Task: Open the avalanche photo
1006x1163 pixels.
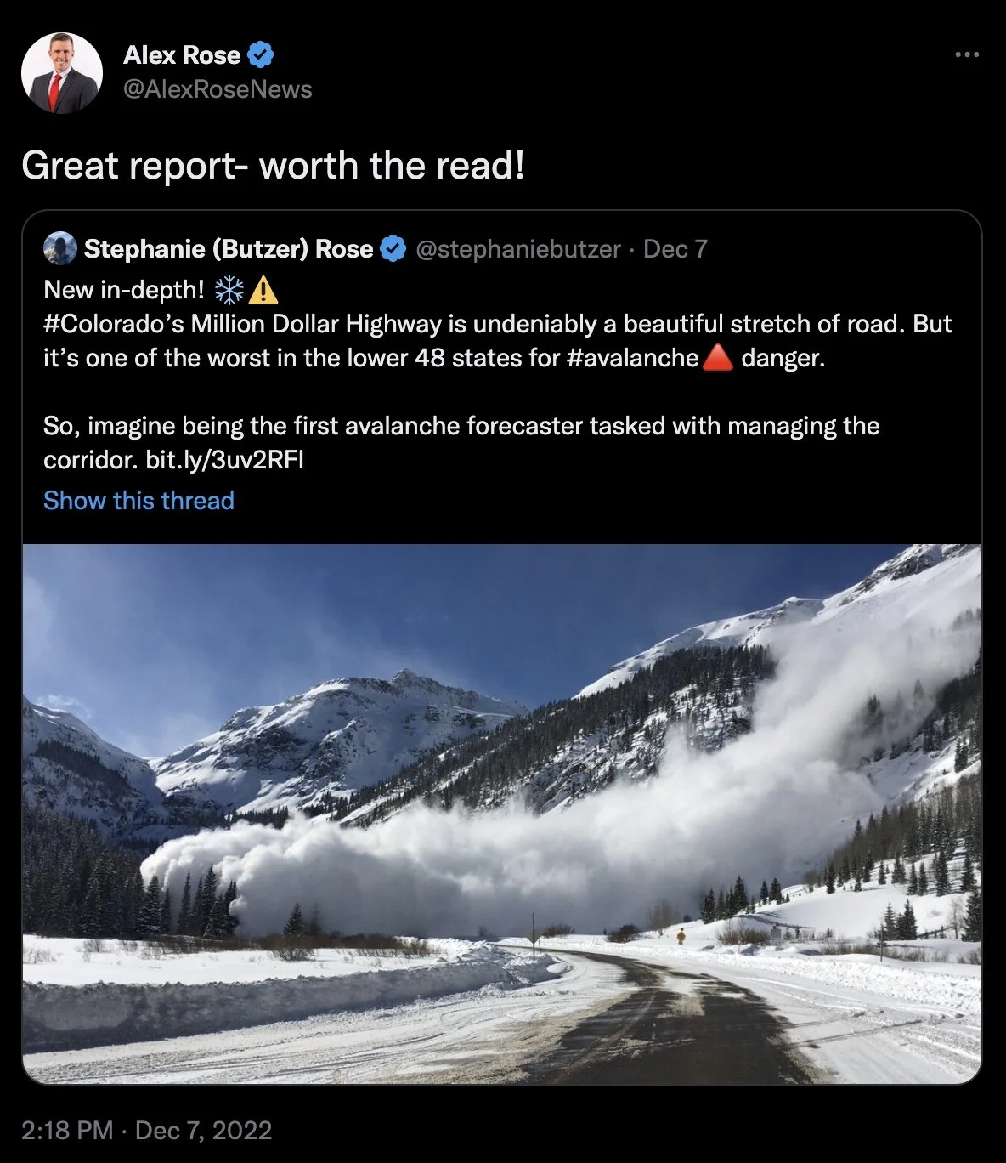Action: point(502,814)
